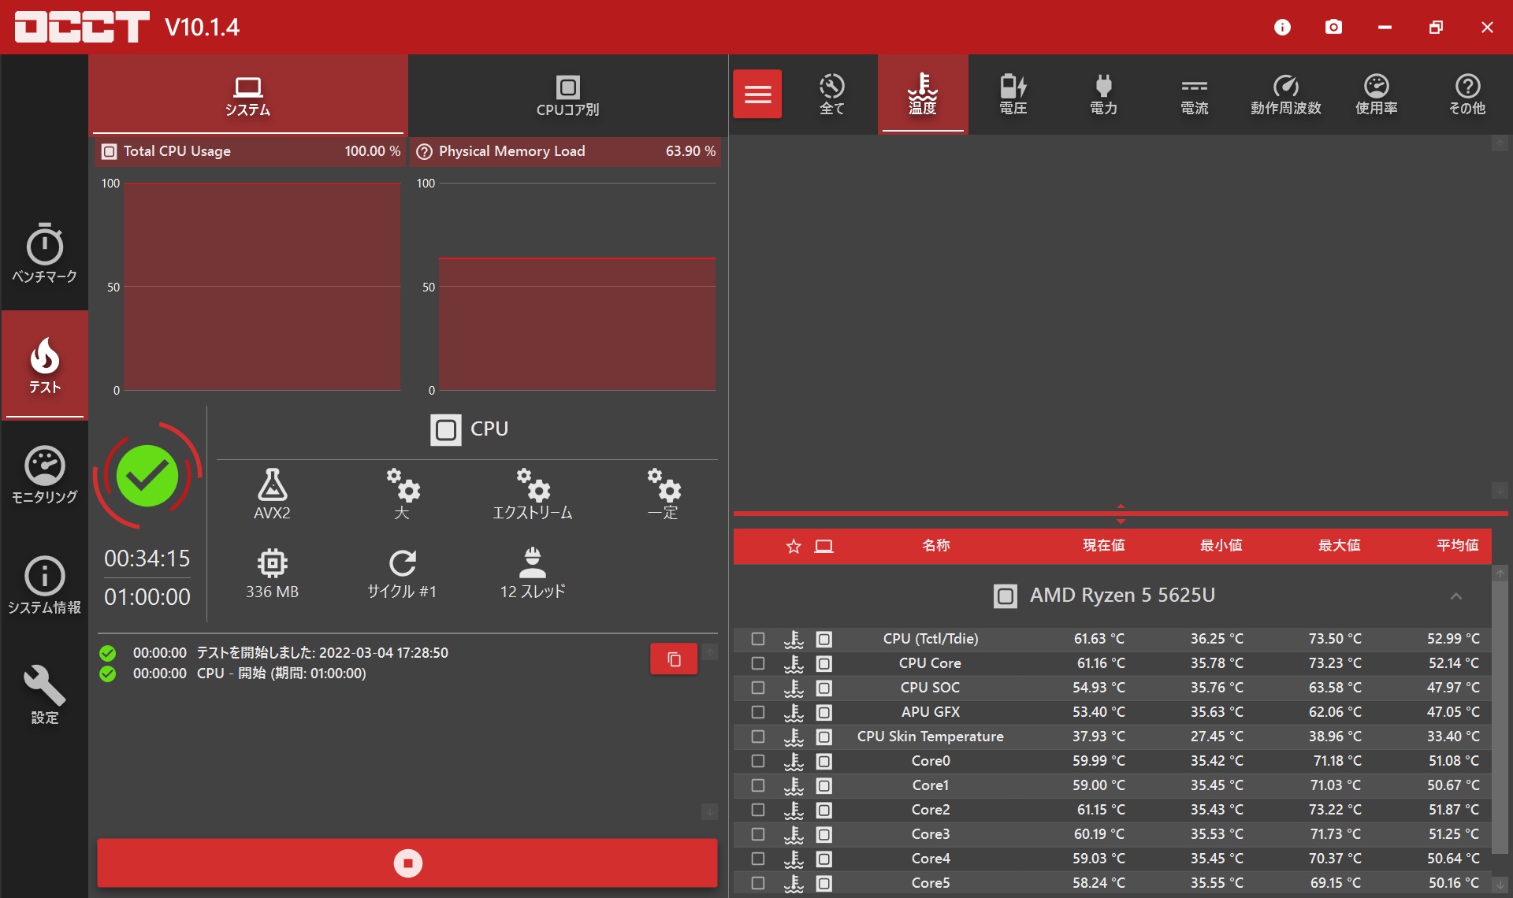Take a screenshot with the camera icon
This screenshot has width=1513, height=898.
pos(1333,28)
